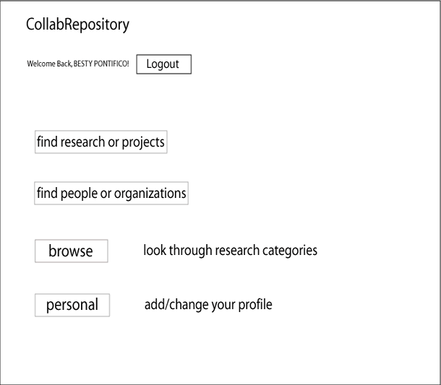The height and width of the screenshot is (385, 441).
Task: Click the look through research categories label
Action: pyautogui.click(x=231, y=251)
